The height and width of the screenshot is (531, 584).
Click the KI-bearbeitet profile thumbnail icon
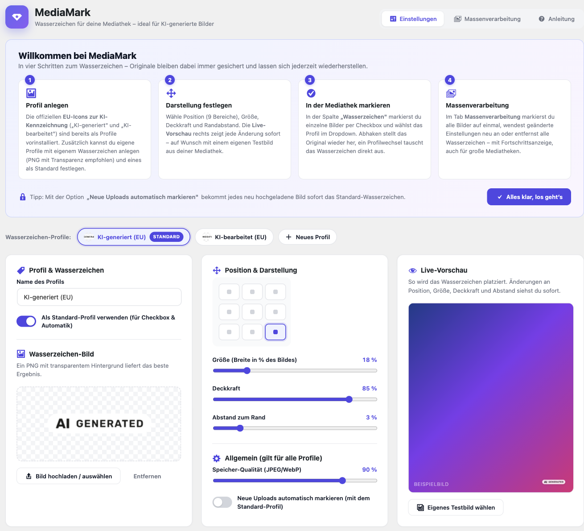click(x=207, y=237)
